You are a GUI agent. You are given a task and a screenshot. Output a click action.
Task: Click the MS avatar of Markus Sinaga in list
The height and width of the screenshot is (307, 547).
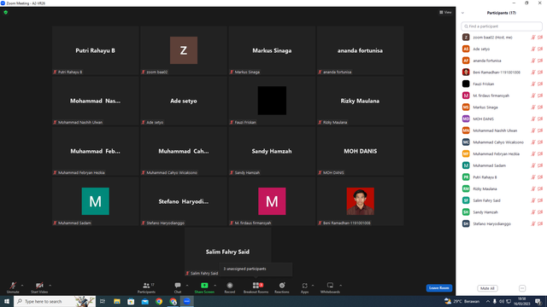(x=466, y=107)
